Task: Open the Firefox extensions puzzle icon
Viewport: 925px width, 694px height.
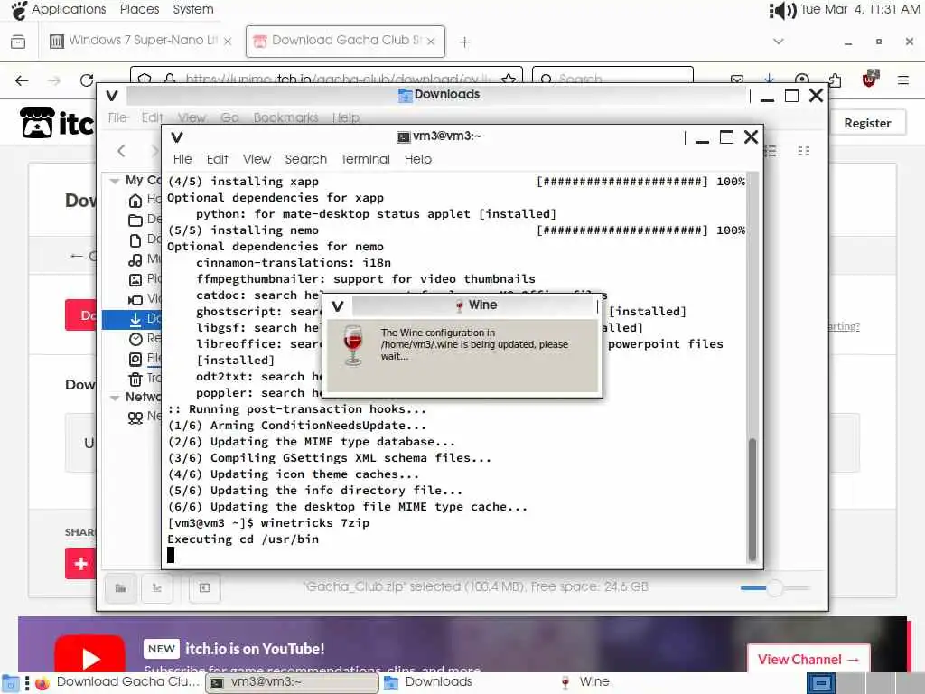Action: [x=835, y=80]
